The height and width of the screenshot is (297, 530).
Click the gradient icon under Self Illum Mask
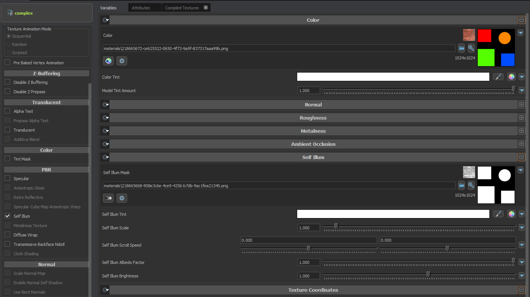click(x=108, y=198)
